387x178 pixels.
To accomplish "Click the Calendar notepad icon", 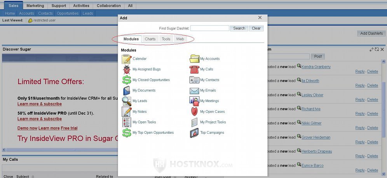I will pyautogui.click(x=127, y=59).
